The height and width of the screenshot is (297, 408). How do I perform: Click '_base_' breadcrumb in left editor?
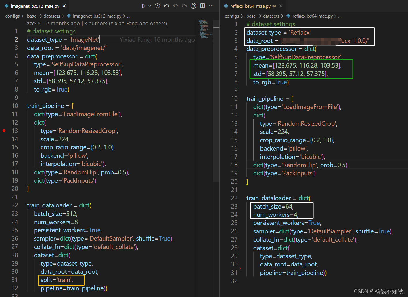click(x=32, y=16)
